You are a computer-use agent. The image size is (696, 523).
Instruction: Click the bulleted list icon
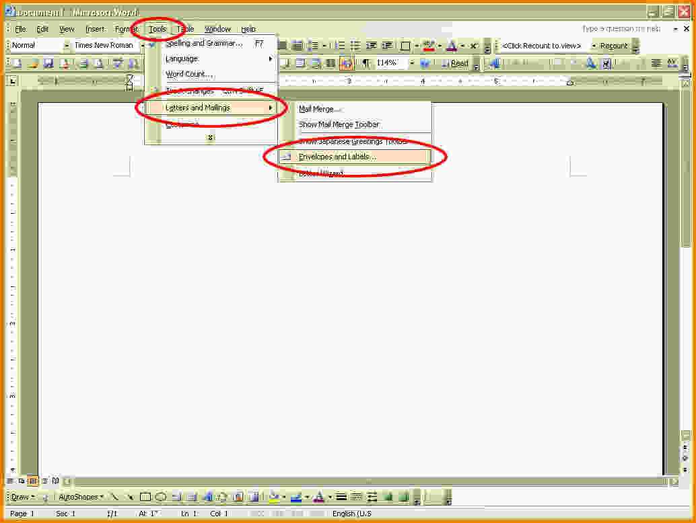click(x=355, y=45)
